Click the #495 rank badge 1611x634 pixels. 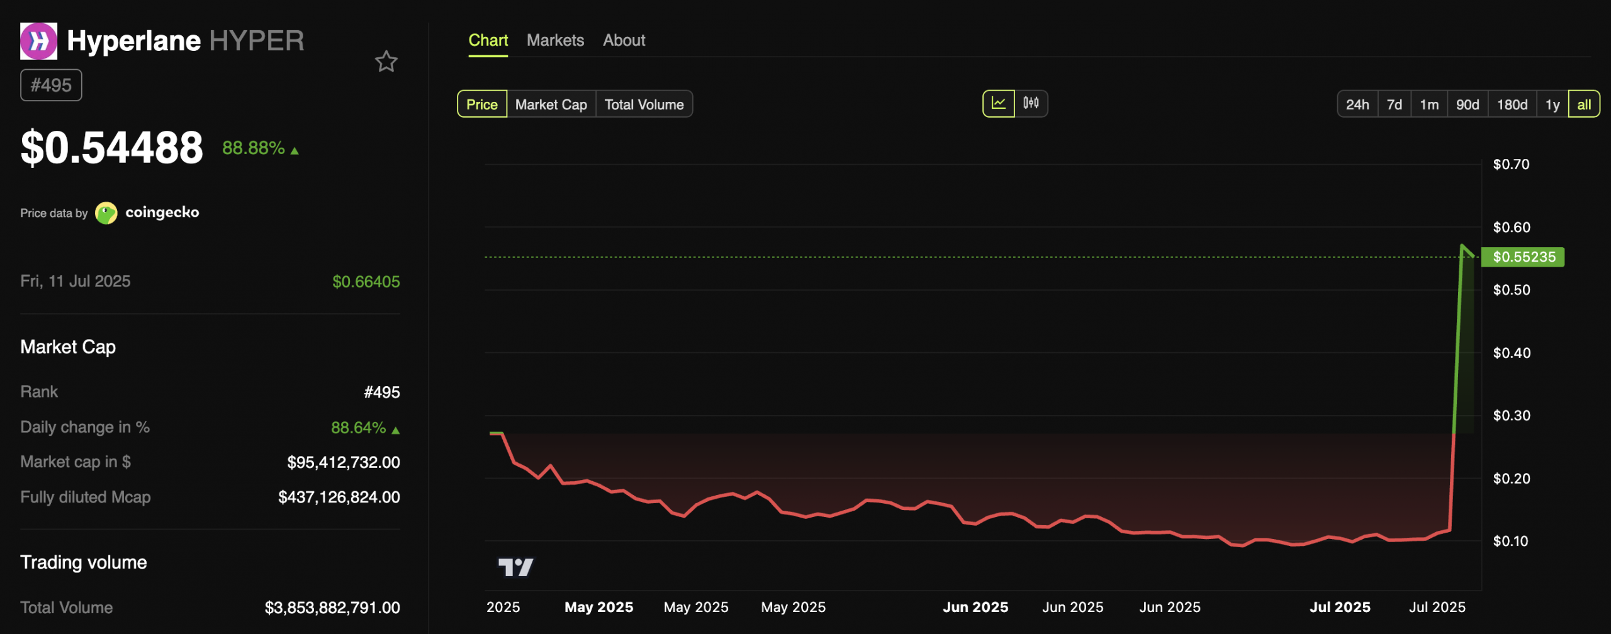[51, 85]
